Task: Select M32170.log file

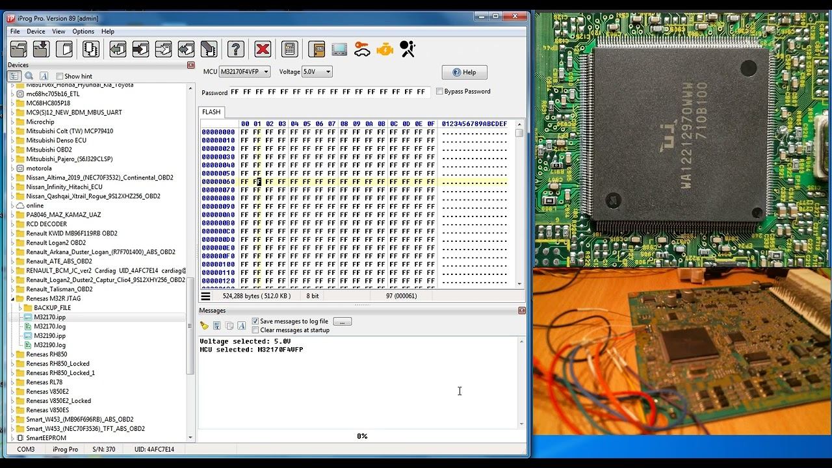Action: pos(49,326)
